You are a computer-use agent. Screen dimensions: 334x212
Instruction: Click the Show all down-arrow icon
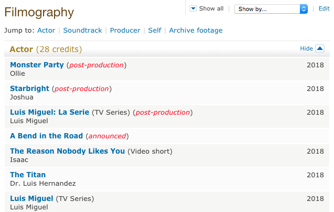pyautogui.click(x=193, y=9)
